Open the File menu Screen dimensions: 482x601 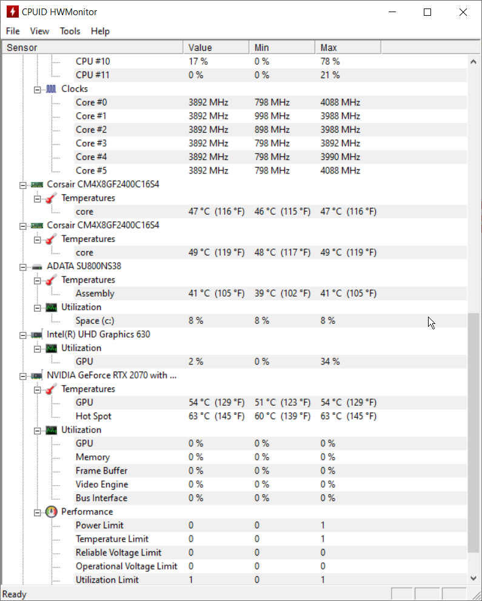point(13,31)
